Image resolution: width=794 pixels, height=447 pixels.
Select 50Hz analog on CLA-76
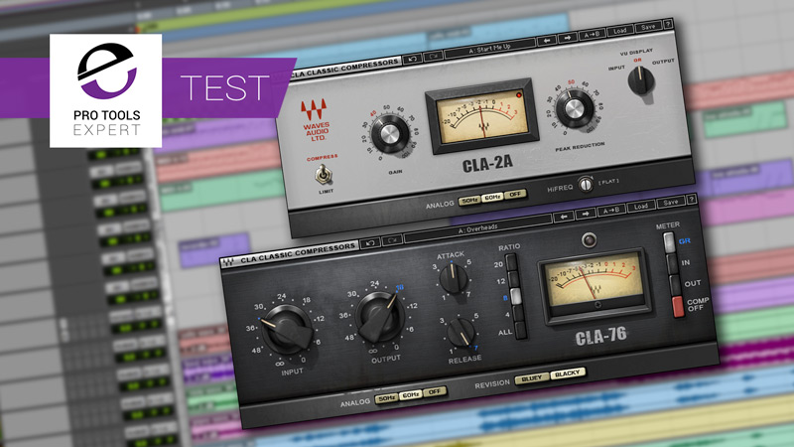coord(386,399)
